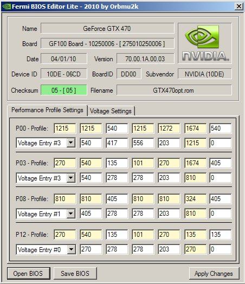Click the BoardID field DD00
Image resolution: width=245 pixels, height=284 pixels.
pos(129,74)
